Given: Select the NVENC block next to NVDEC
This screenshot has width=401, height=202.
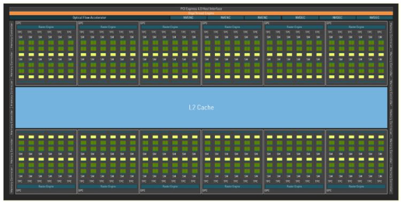Looking at the screenshot, I should click(263, 18).
